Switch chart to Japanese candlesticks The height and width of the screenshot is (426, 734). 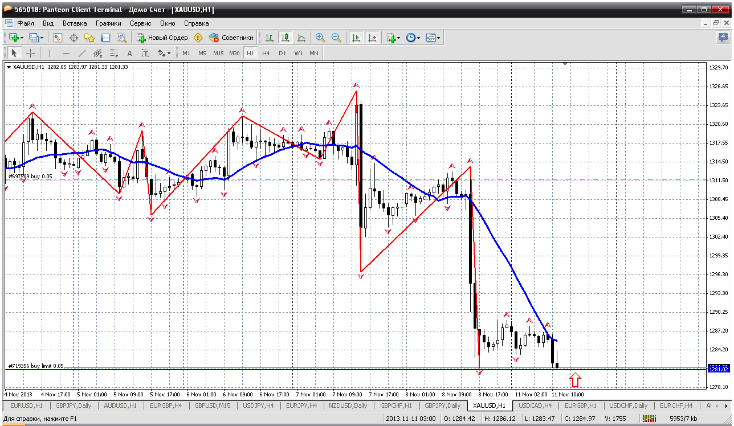pyautogui.click(x=286, y=38)
